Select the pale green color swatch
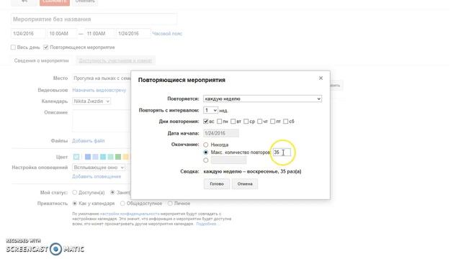Screen dimensions: 461x259 (110, 157)
